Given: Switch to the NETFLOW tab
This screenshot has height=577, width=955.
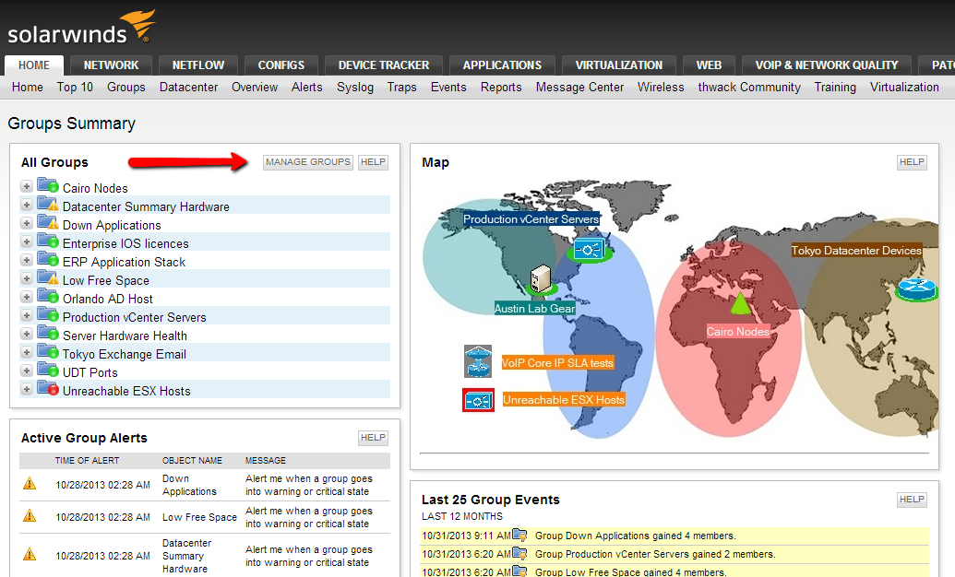Looking at the screenshot, I should (x=198, y=65).
